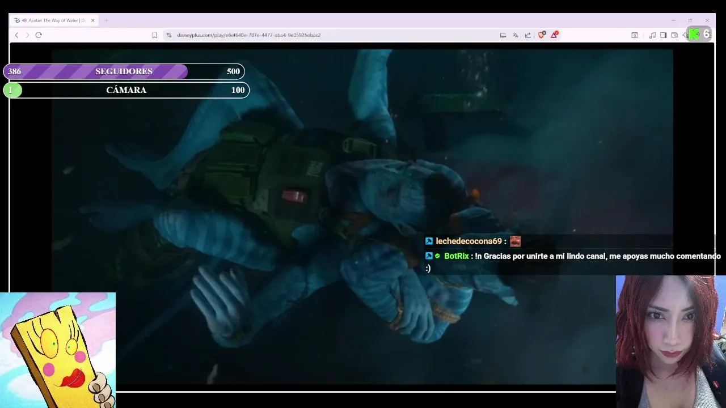This screenshot has height=408, width=726.
Task: Reload the Disney+ page
Action: [39, 35]
